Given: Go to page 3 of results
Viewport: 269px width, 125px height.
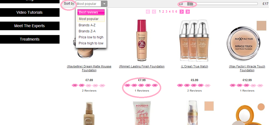Looking at the screenshot, I should (166, 12).
